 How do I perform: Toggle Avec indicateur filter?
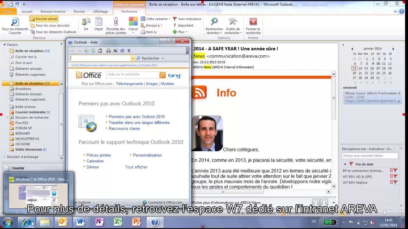click(x=187, y=19)
